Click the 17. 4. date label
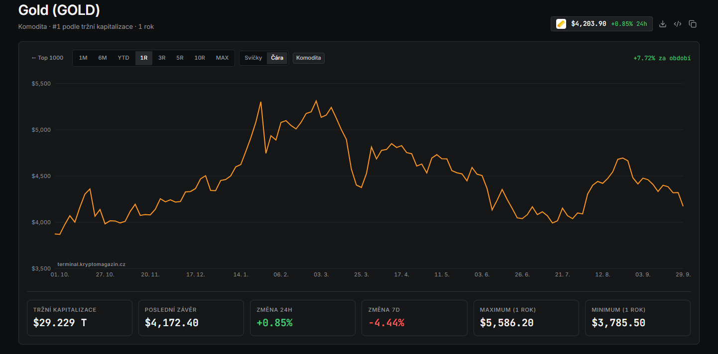The image size is (718, 354). coord(401,274)
